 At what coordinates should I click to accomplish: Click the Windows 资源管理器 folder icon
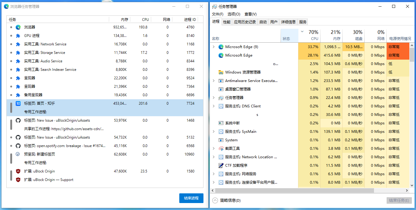(220, 72)
